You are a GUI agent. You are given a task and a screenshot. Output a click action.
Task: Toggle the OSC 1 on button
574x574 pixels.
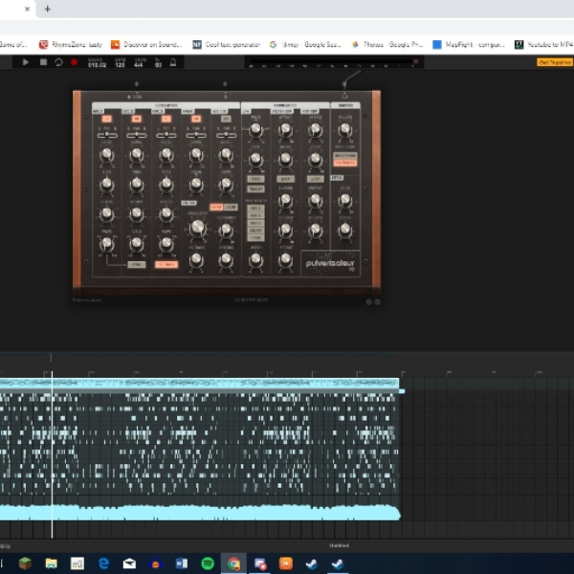[106, 119]
